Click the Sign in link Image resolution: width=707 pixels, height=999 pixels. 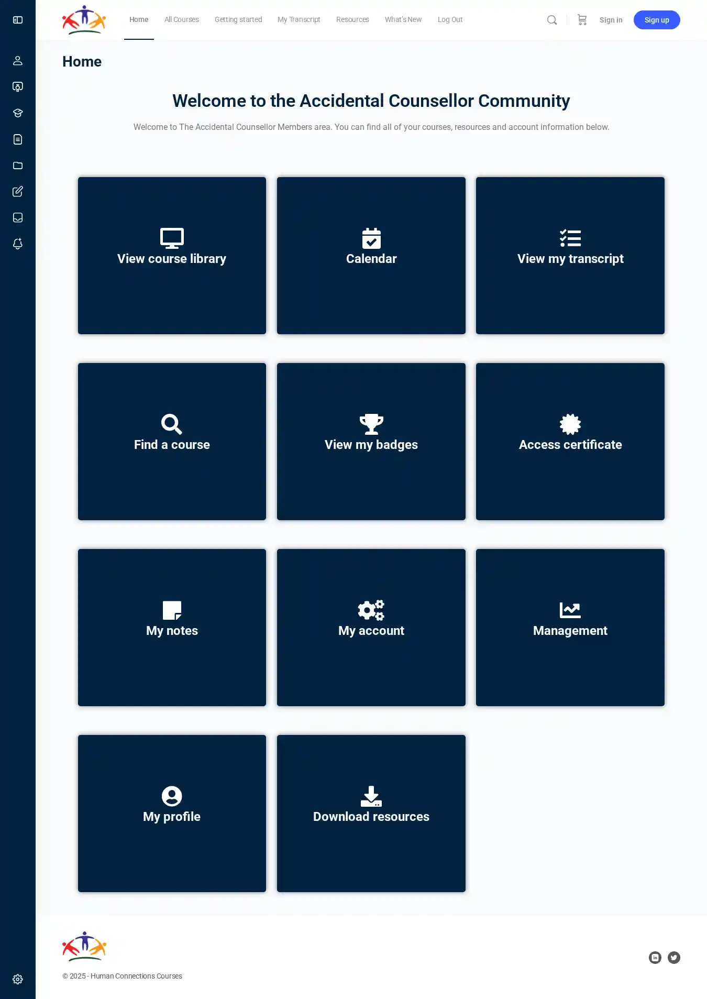click(611, 20)
